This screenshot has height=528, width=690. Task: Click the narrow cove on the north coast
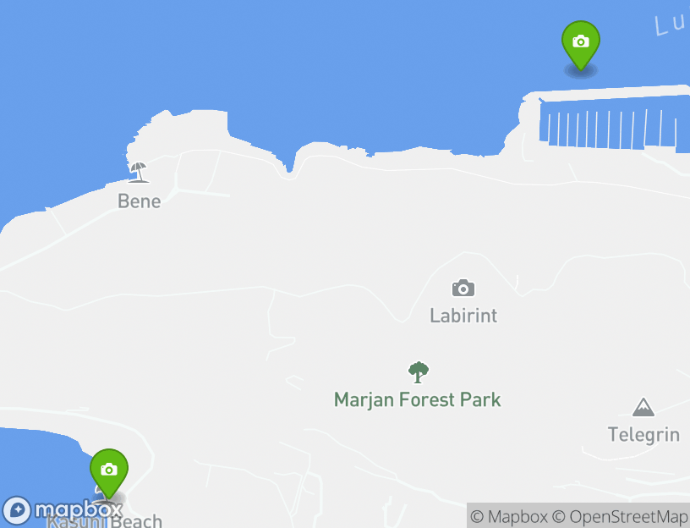tap(289, 162)
